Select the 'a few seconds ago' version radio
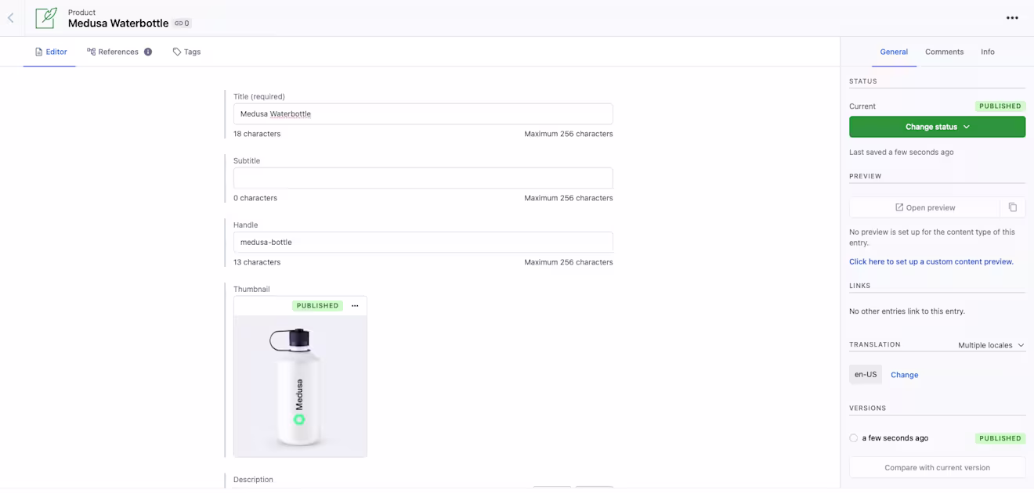 click(x=854, y=438)
